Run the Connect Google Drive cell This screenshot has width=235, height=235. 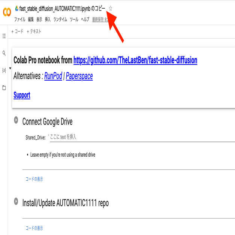coord(16,120)
